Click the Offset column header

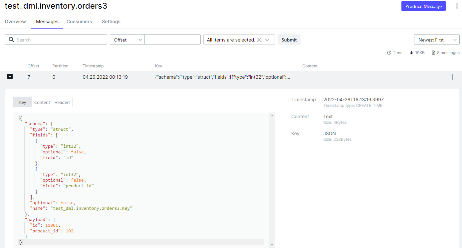[x=33, y=66]
